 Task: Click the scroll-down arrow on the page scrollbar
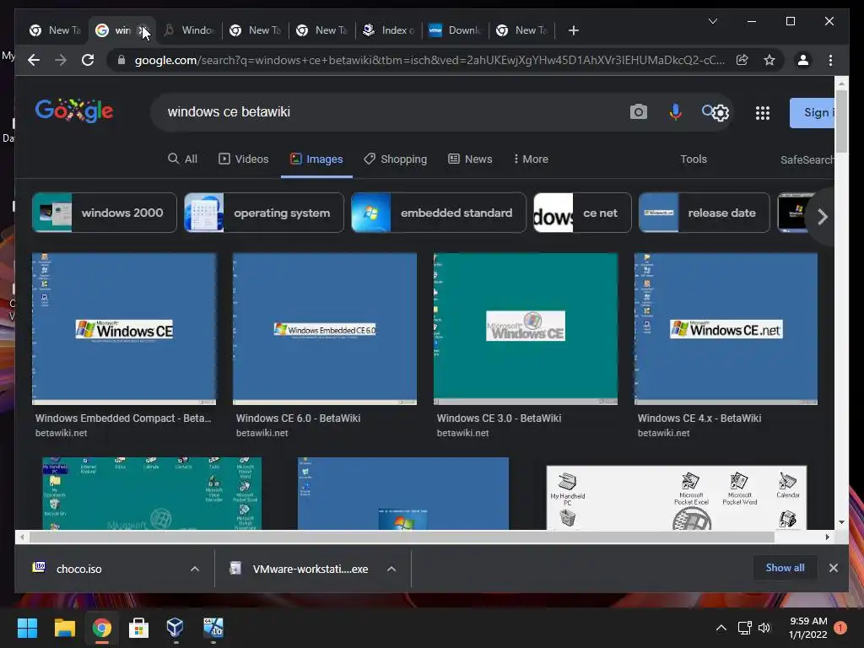coord(841,522)
